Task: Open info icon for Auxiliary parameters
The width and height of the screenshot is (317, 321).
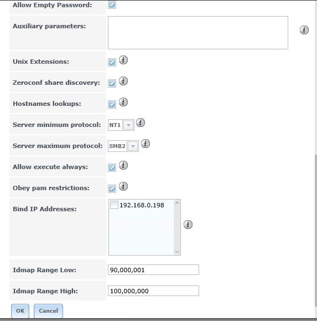Action: coord(304,30)
